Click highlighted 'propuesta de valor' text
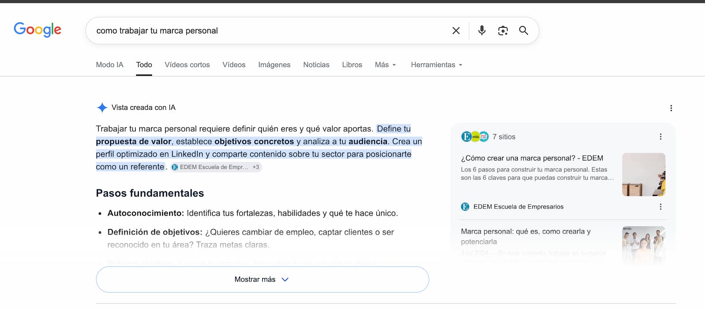 (134, 141)
